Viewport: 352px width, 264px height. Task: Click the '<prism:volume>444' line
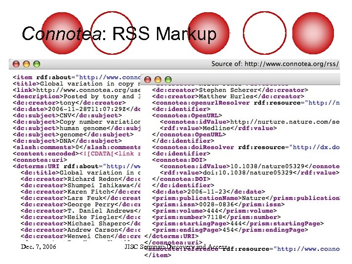tap(215, 211)
